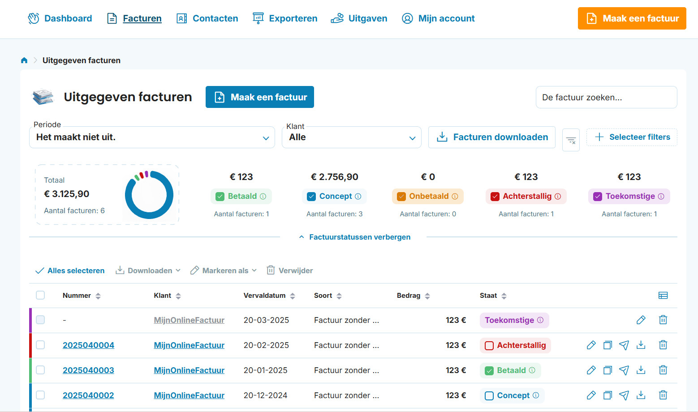Click Selecteer filters button
Viewport: 698px width, 412px height.
tap(632, 137)
